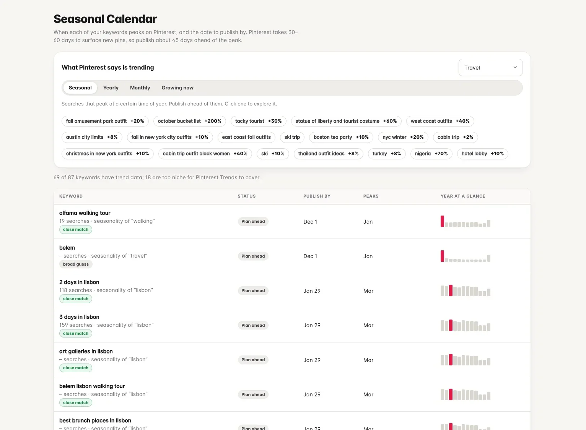The width and height of the screenshot is (586, 430).
Task: Choose cabin trip outfit black women chip
Action: coord(205,154)
